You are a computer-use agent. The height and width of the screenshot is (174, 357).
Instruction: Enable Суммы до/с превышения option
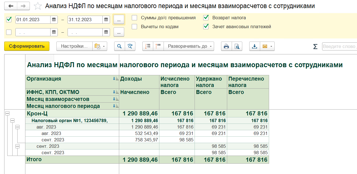click(x=135, y=18)
